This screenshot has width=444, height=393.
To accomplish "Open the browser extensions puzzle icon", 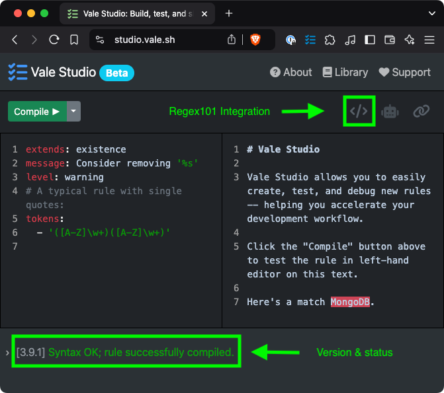I will [x=330, y=40].
